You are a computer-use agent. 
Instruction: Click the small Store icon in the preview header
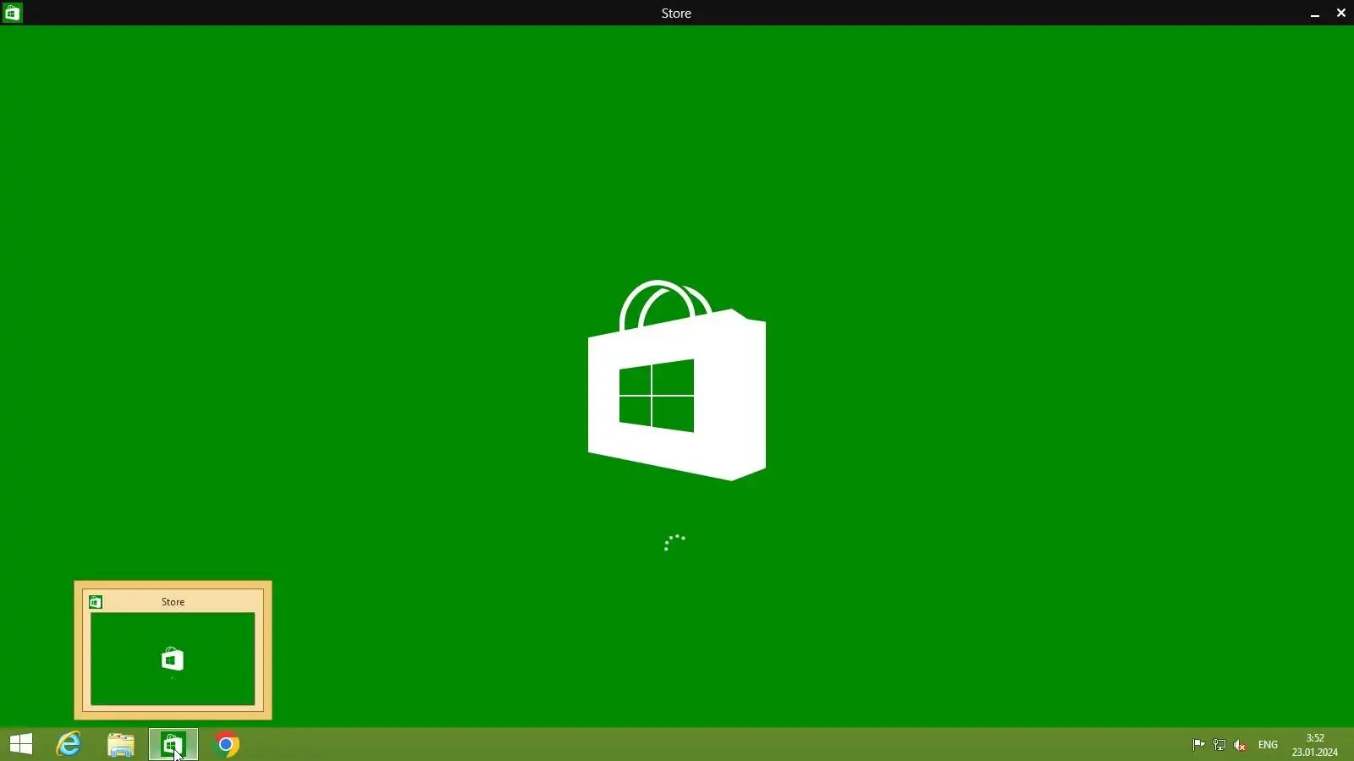[x=96, y=602]
